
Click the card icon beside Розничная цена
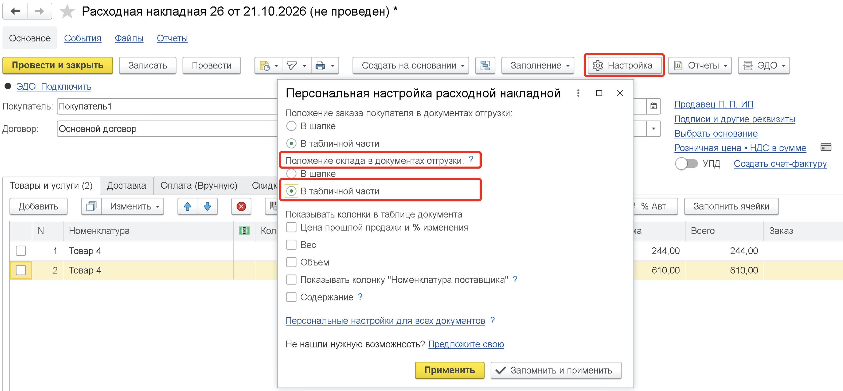pyautogui.click(x=826, y=147)
